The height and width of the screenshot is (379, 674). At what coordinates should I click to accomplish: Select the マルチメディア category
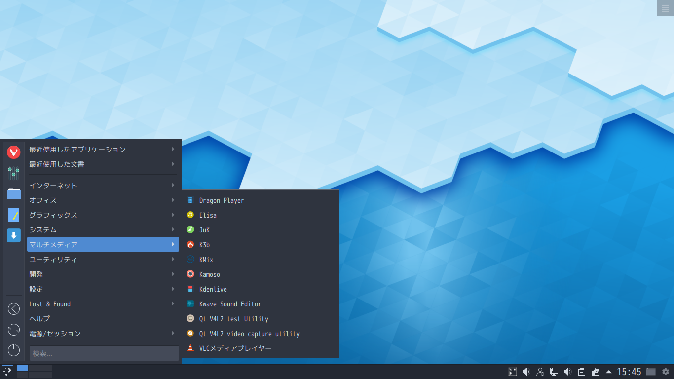click(x=103, y=244)
